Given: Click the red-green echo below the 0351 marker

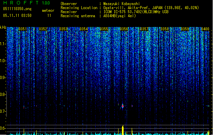Looking at the screenshot, I should coord(24,107).
